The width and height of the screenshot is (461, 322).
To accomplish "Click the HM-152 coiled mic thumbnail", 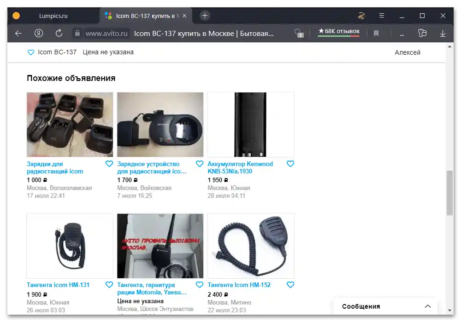I will 251,246.
